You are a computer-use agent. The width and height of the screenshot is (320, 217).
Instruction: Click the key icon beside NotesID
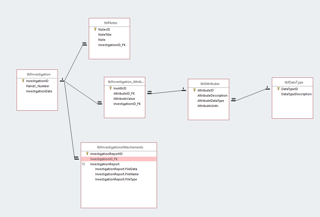click(95, 29)
